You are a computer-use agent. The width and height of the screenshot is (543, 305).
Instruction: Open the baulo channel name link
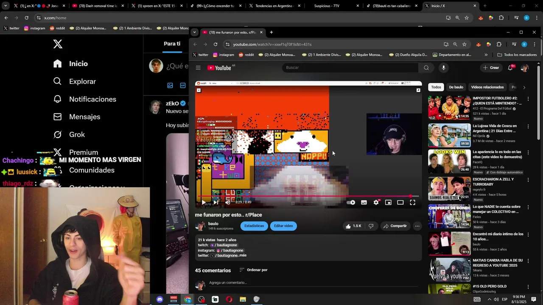pyautogui.click(x=213, y=224)
